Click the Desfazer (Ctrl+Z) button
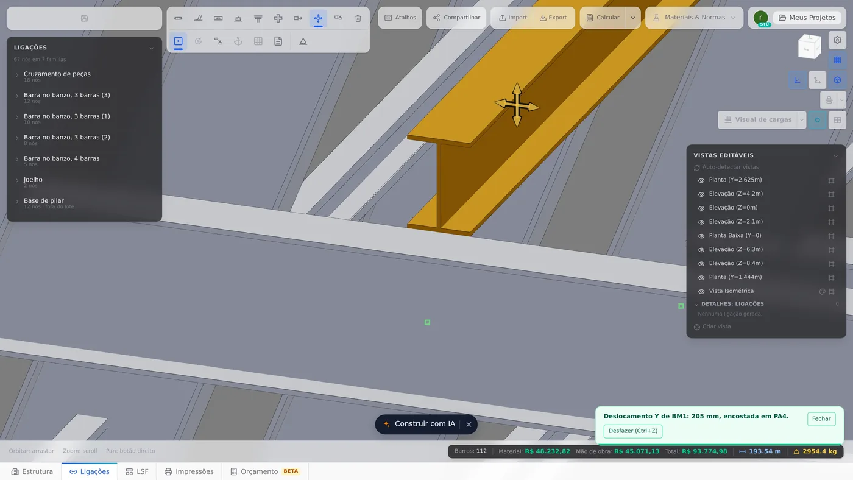 633,431
